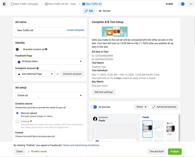Turn off the Ad preview toggle

tap(94, 107)
